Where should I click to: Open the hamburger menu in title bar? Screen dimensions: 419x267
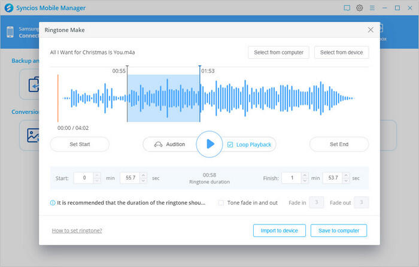click(372, 8)
